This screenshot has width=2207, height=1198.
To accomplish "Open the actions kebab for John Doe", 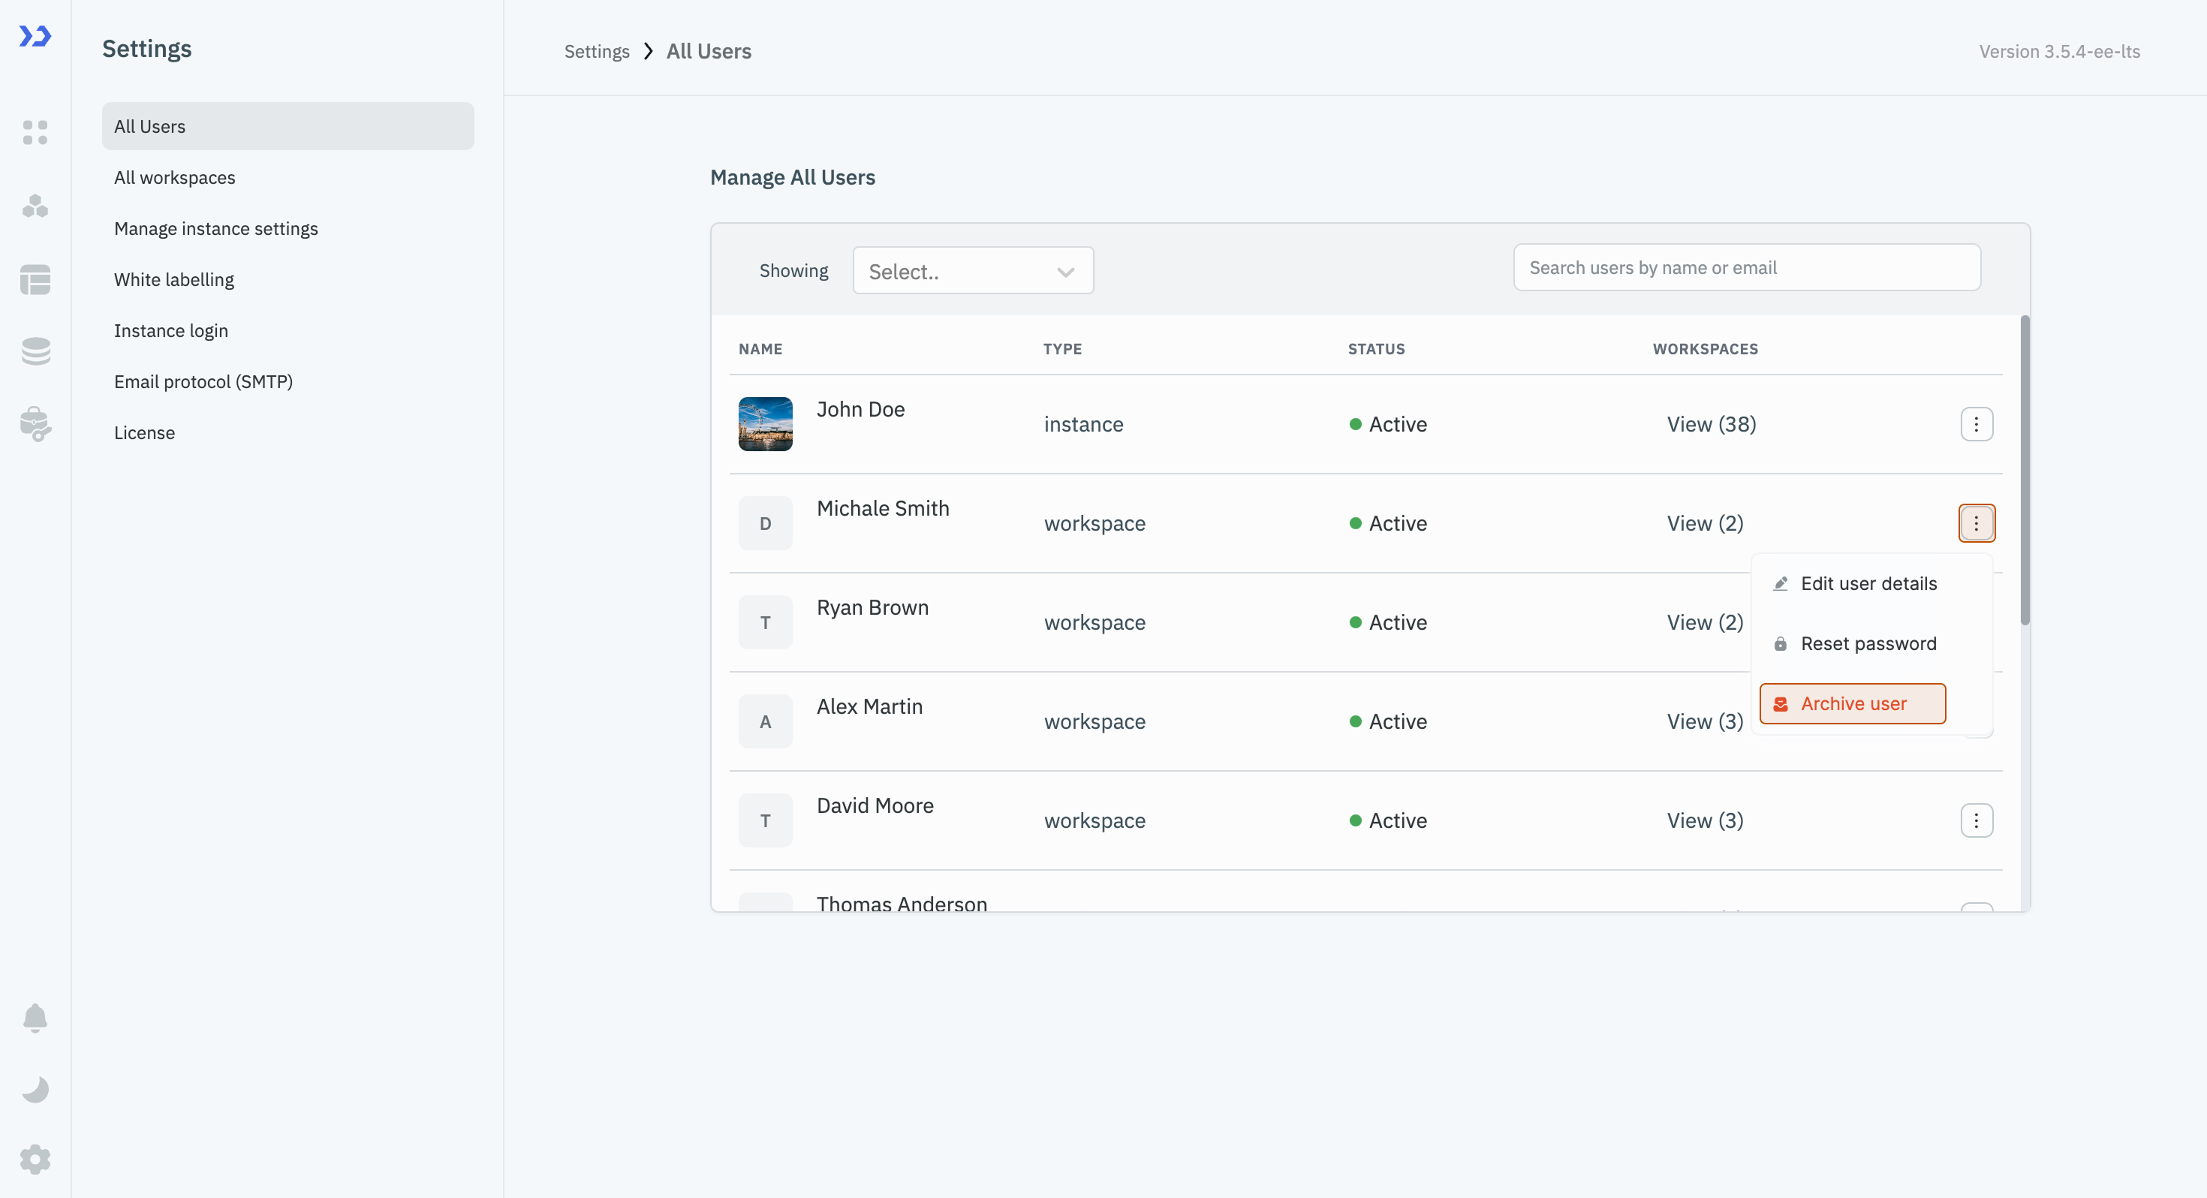I will (1977, 423).
